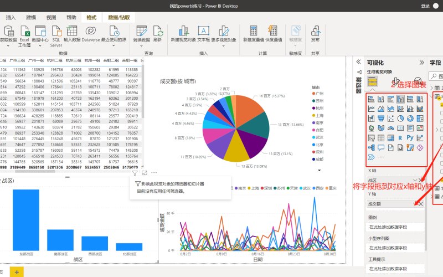Open 战区 X-axis field dropdown chevron
The width and height of the screenshot is (443, 277).
pyautogui.click(x=415, y=181)
